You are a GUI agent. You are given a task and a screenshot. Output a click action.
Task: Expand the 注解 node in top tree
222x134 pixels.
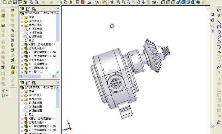pyautogui.click(x=22, y=18)
